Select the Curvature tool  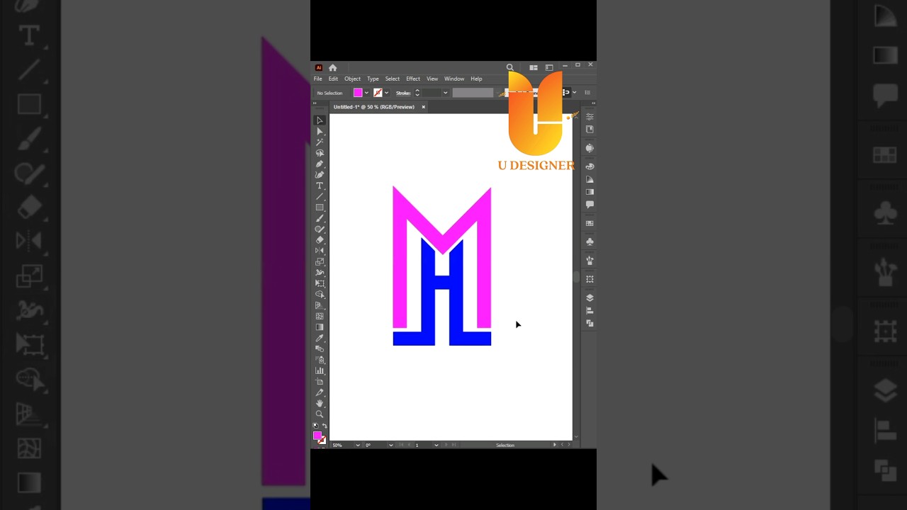[320, 174]
